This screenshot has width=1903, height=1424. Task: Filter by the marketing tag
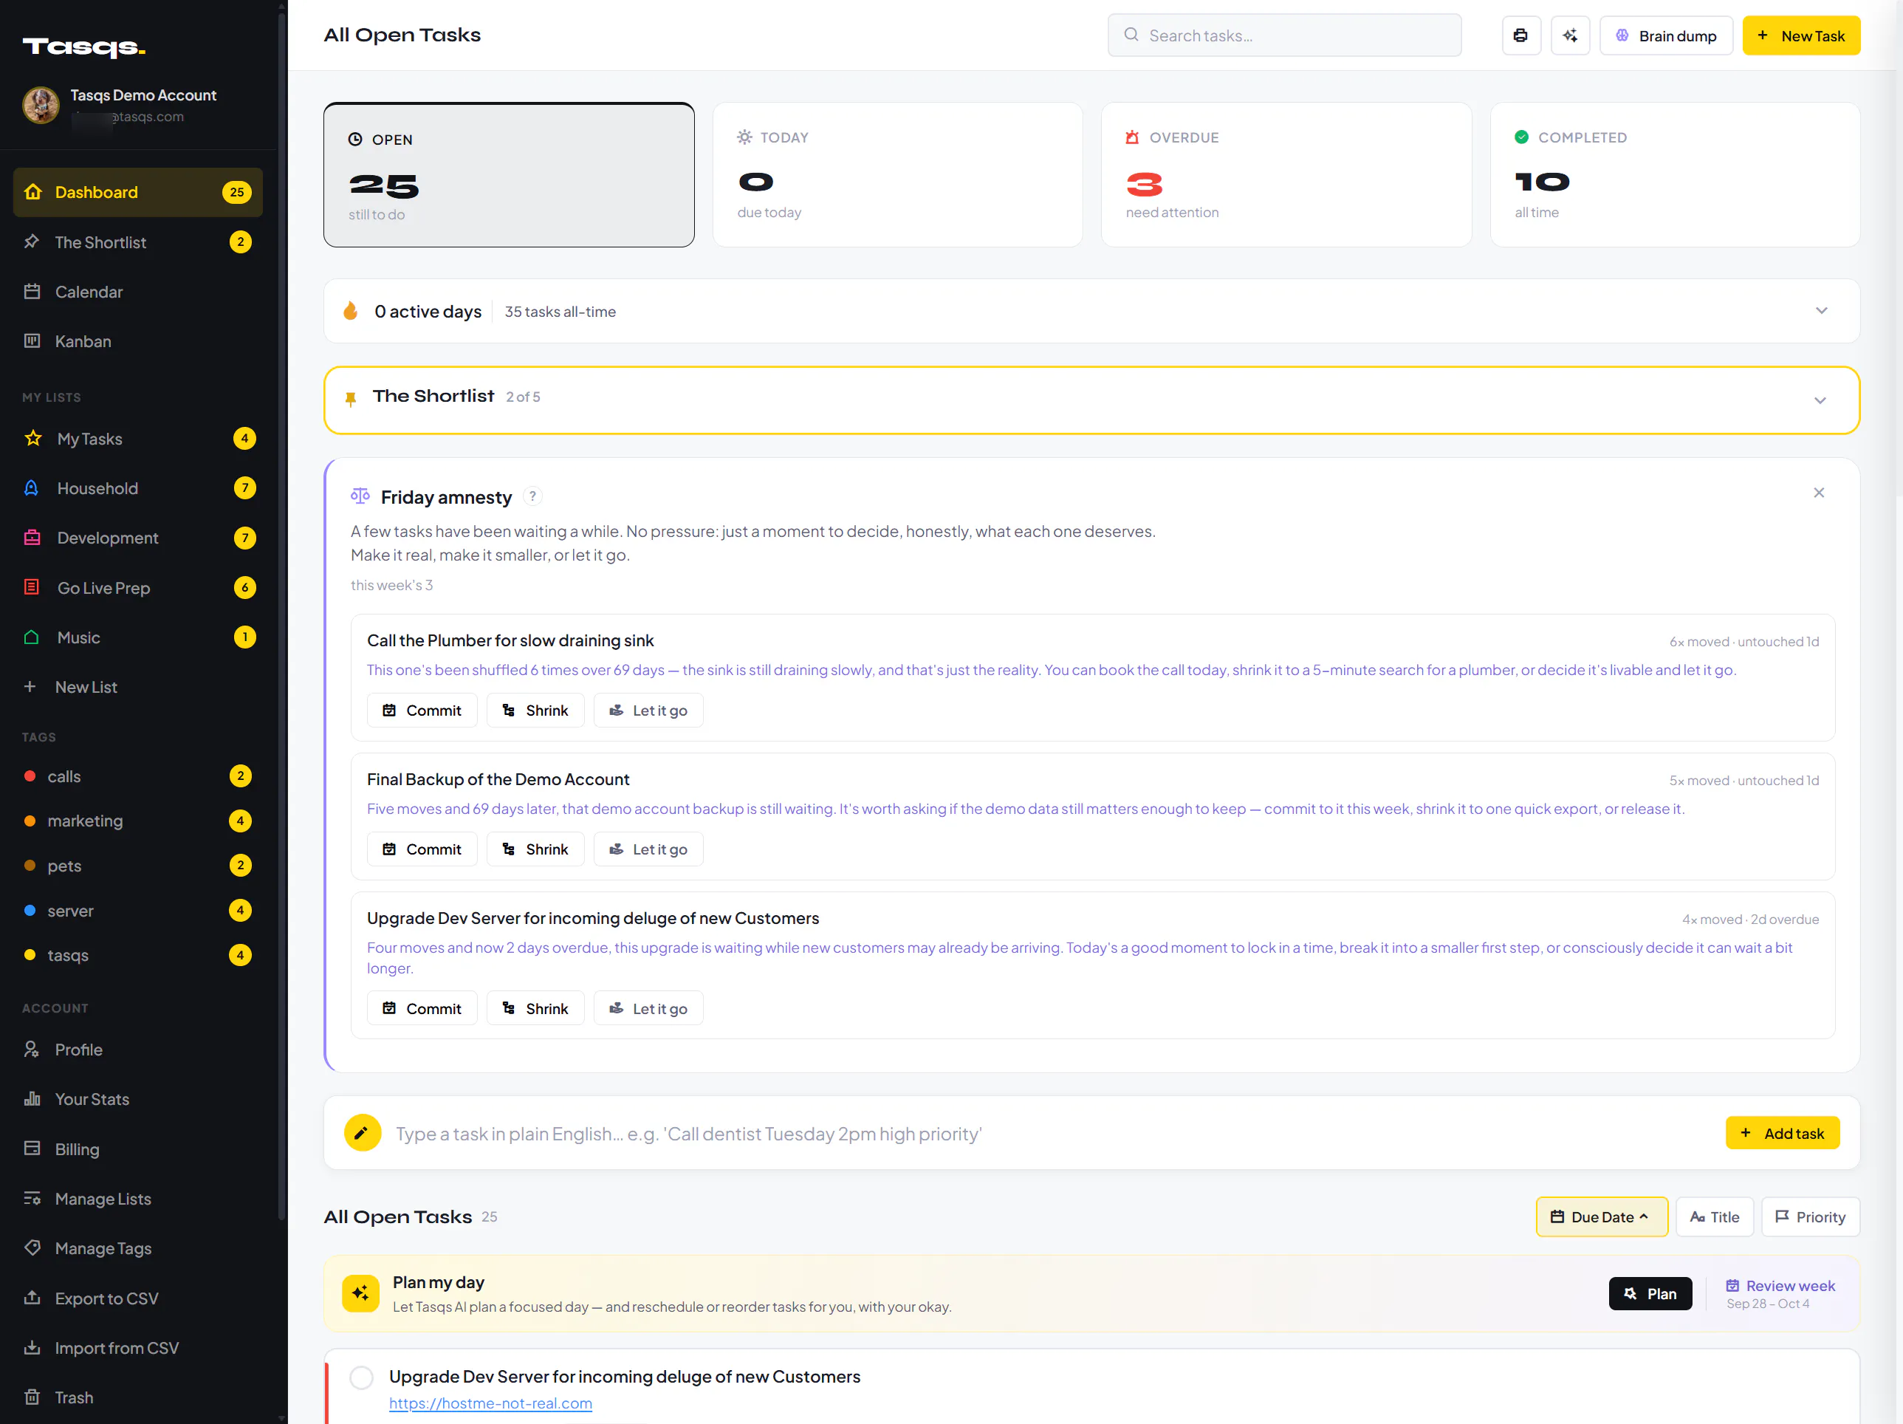(137, 821)
